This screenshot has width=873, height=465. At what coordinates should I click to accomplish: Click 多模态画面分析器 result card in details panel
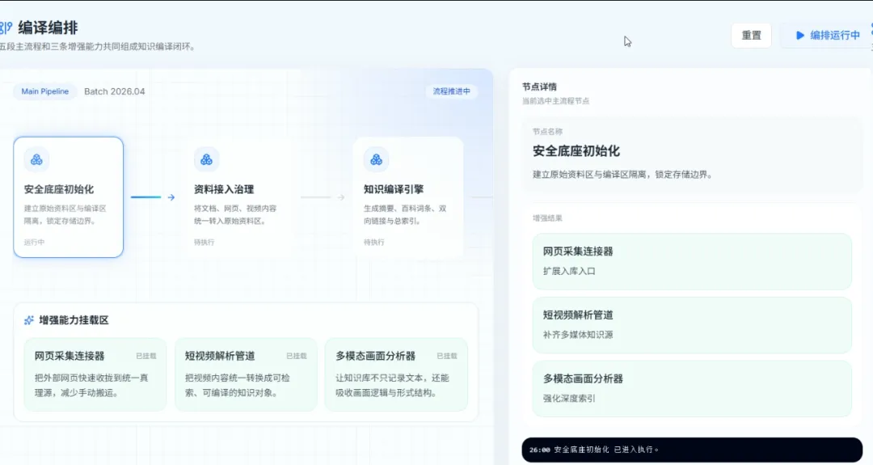coord(692,389)
